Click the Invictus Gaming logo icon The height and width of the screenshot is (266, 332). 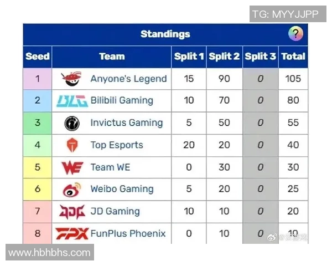coord(72,123)
